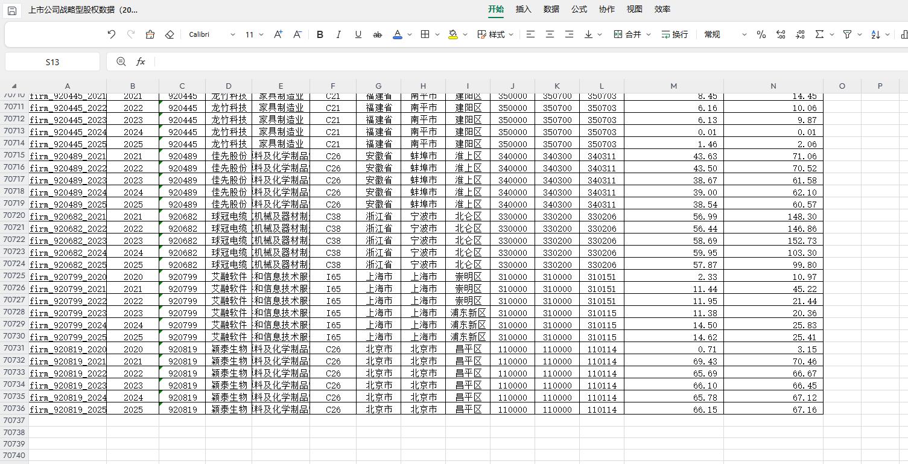Toggle underline formatting
The height and width of the screenshot is (464, 908).
coord(358,34)
